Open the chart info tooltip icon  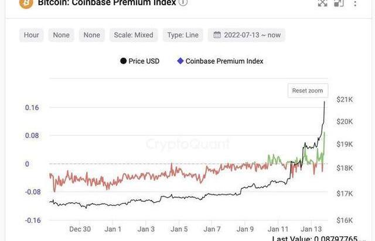tap(183, 2)
